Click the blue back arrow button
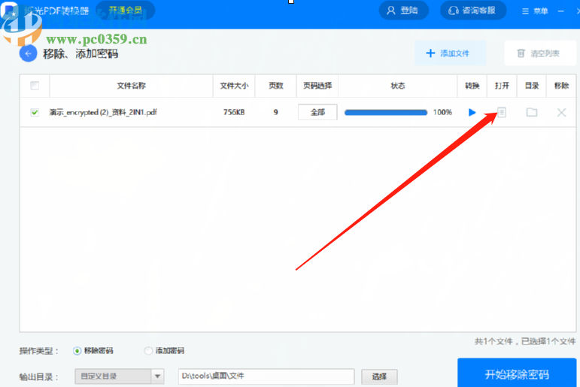Screen dimensions: 580x387 click(x=28, y=53)
